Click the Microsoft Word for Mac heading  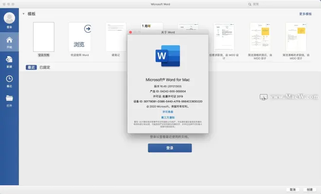click(x=168, y=80)
